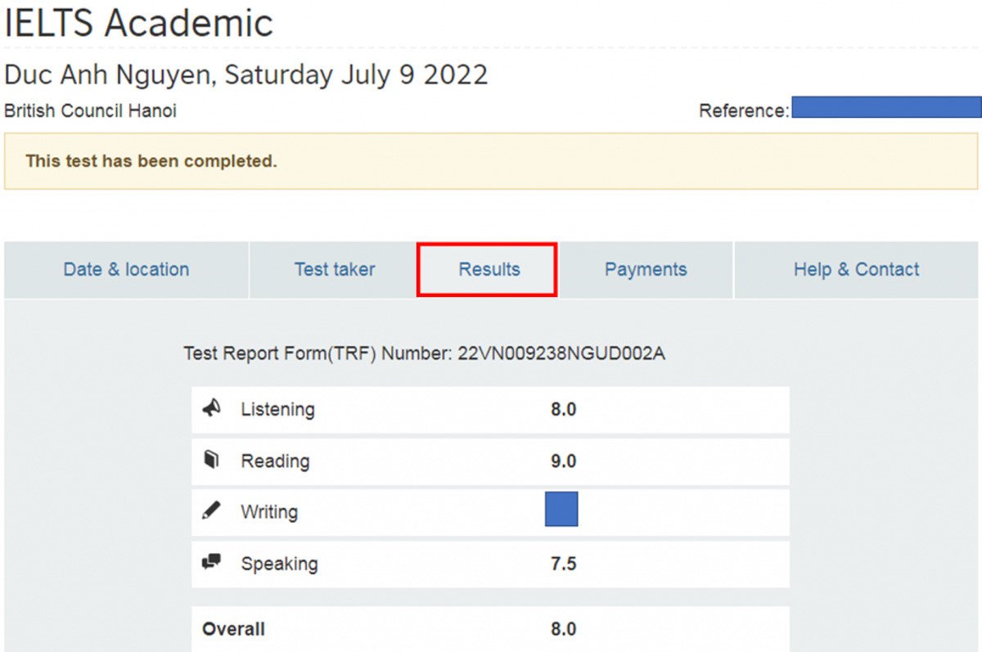
Task: Click the Overall band score 8.0
Action: click(563, 628)
